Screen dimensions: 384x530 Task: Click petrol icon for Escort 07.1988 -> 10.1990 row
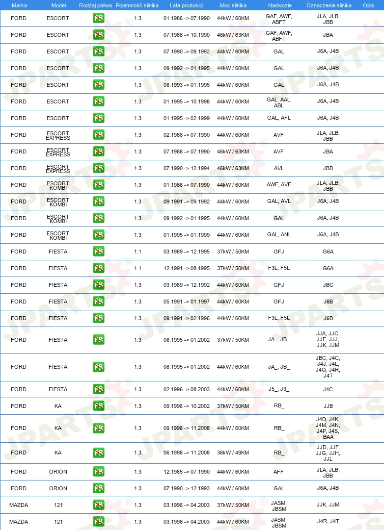[99, 34]
